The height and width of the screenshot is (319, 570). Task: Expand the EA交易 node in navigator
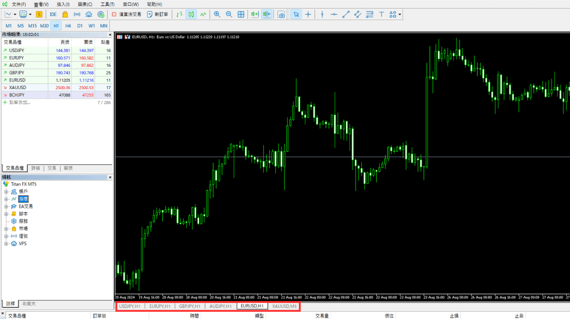pyautogui.click(x=6, y=206)
